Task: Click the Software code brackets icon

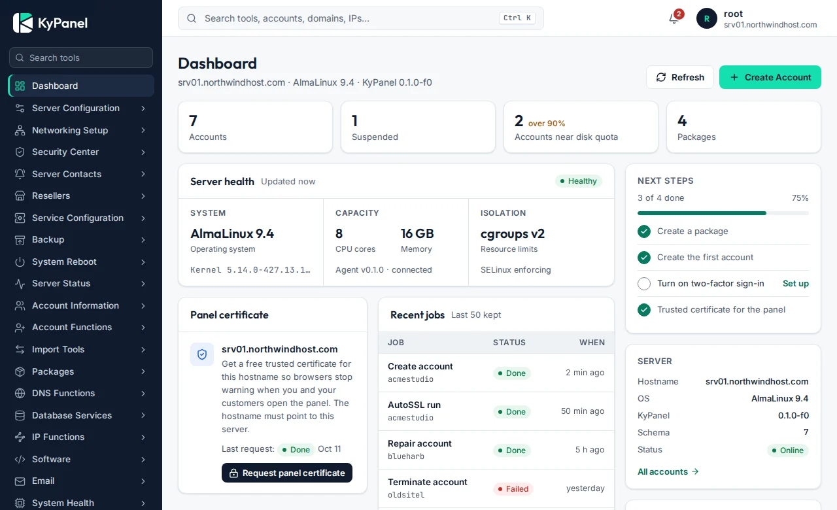Action: tap(20, 459)
